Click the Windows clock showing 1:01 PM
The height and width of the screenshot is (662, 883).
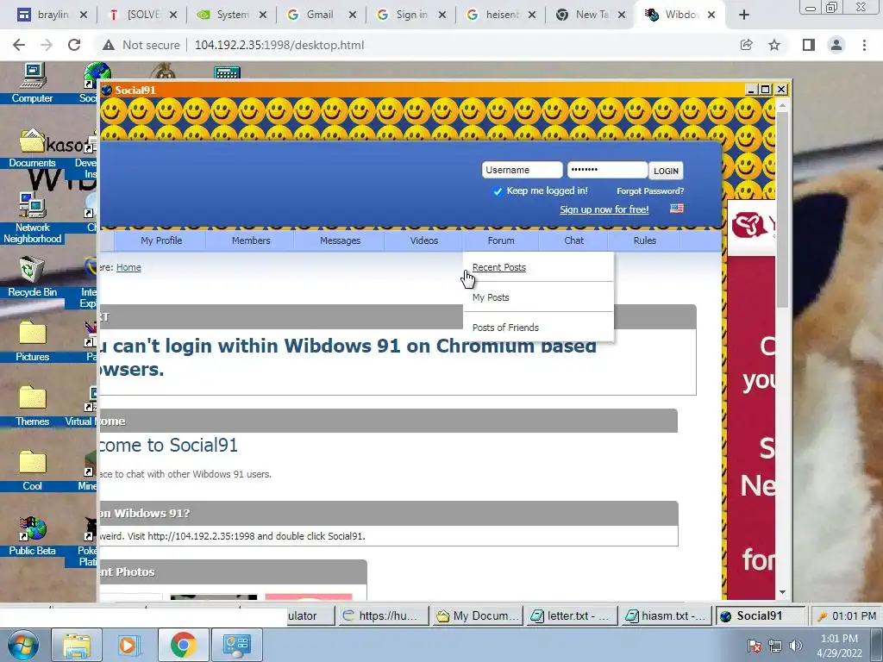840,646
